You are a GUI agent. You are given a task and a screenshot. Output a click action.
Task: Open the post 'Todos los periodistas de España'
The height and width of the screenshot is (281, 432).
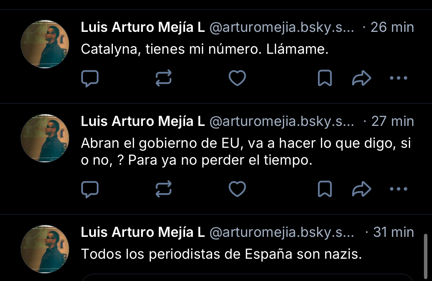(221, 254)
